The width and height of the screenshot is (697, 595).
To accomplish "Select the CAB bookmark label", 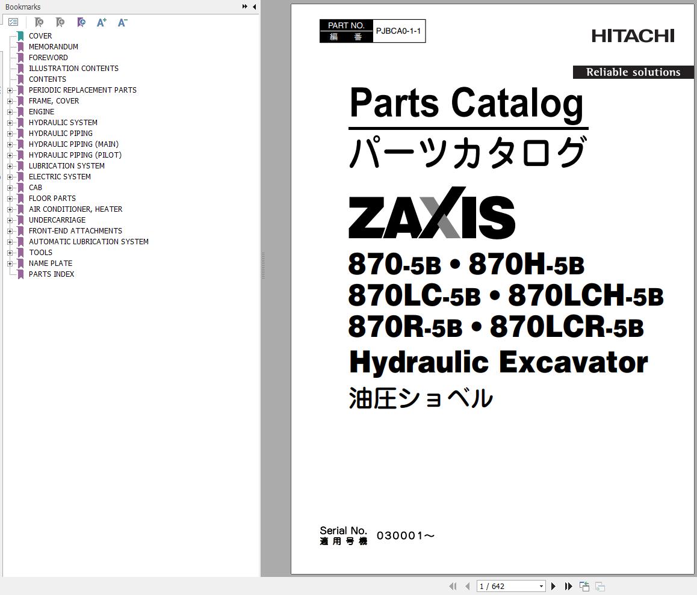I will (x=35, y=188).
